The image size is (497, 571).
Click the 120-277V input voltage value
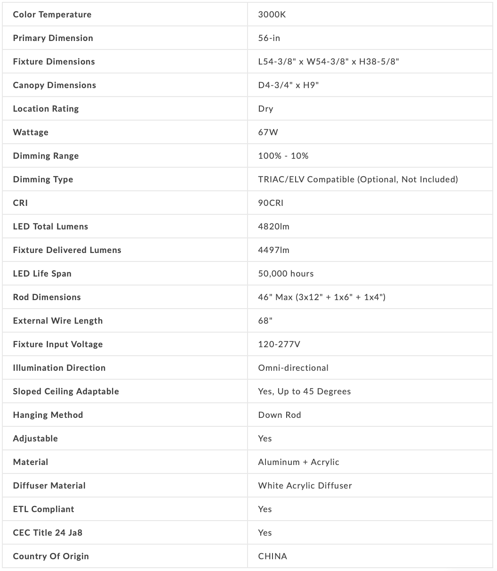pyautogui.click(x=279, y=344)
